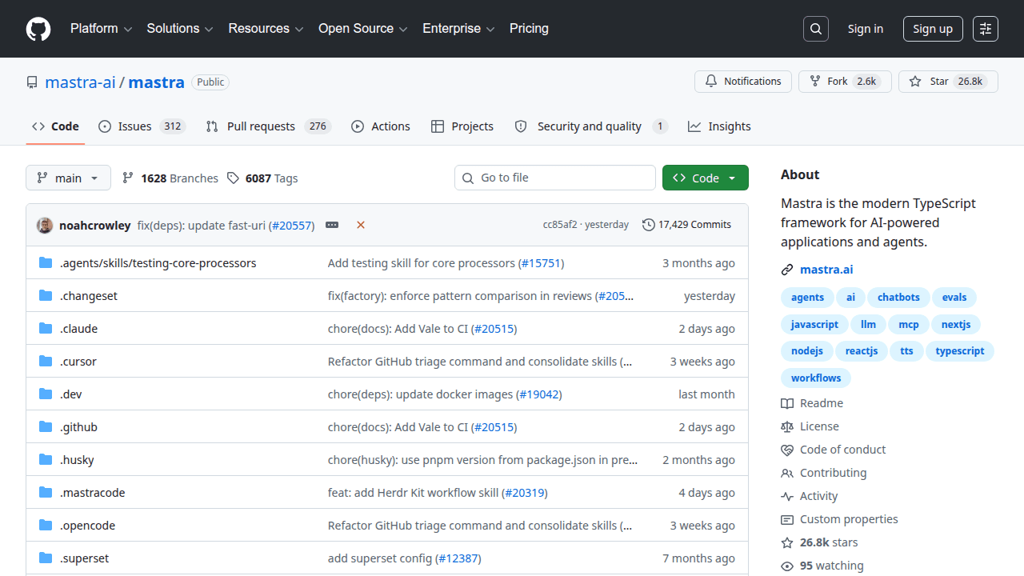Open the Projects tab
Screen dimensions: 1024x576
pyautogui.click(x=462, y=126)
